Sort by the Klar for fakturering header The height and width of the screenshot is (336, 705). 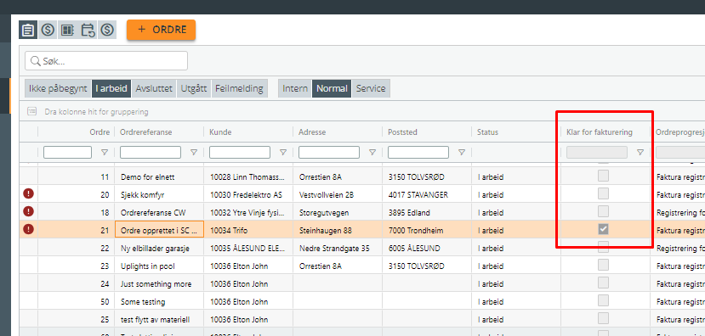coord(600,132)
